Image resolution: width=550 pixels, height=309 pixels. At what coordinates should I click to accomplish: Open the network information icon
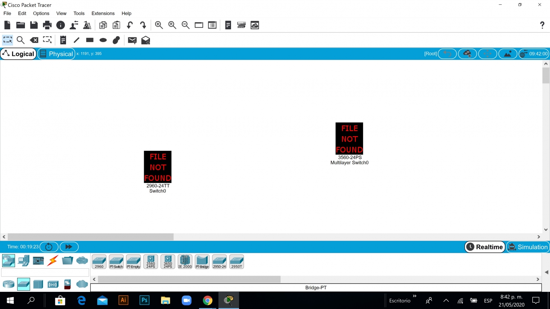[60, 25]
